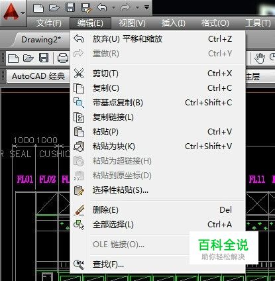Viewport: 275px width, 281px height.
Task: Click Save As in quick access toolbar
Action: click(86, 8)
